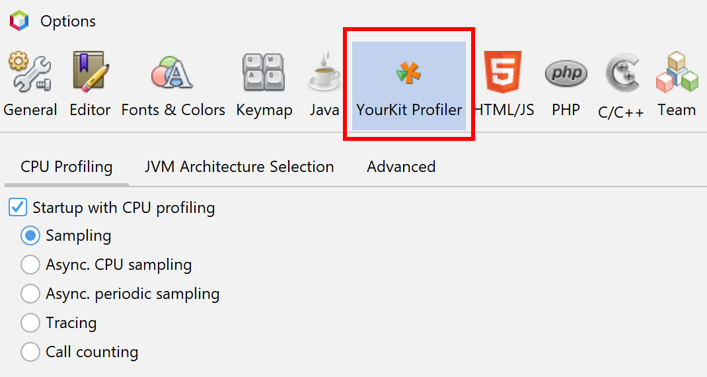Image resolution: width=707 pixels, height=377 pixels.
Task: Select the C/C++ options category
Action: click(x=621, y=86)
